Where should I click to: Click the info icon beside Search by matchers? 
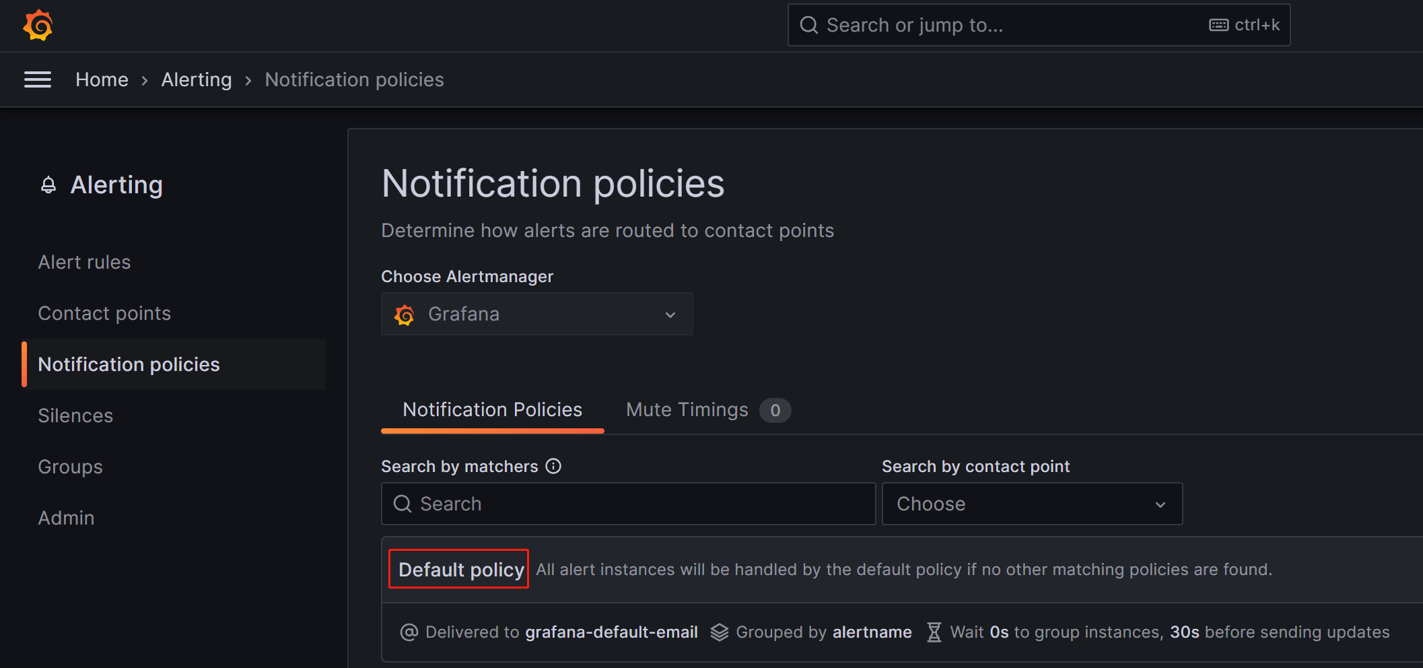point(553,466)
